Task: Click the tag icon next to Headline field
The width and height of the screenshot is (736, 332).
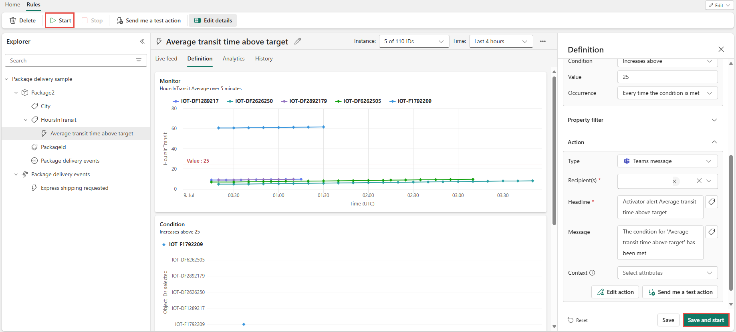Action: point(712,202)
